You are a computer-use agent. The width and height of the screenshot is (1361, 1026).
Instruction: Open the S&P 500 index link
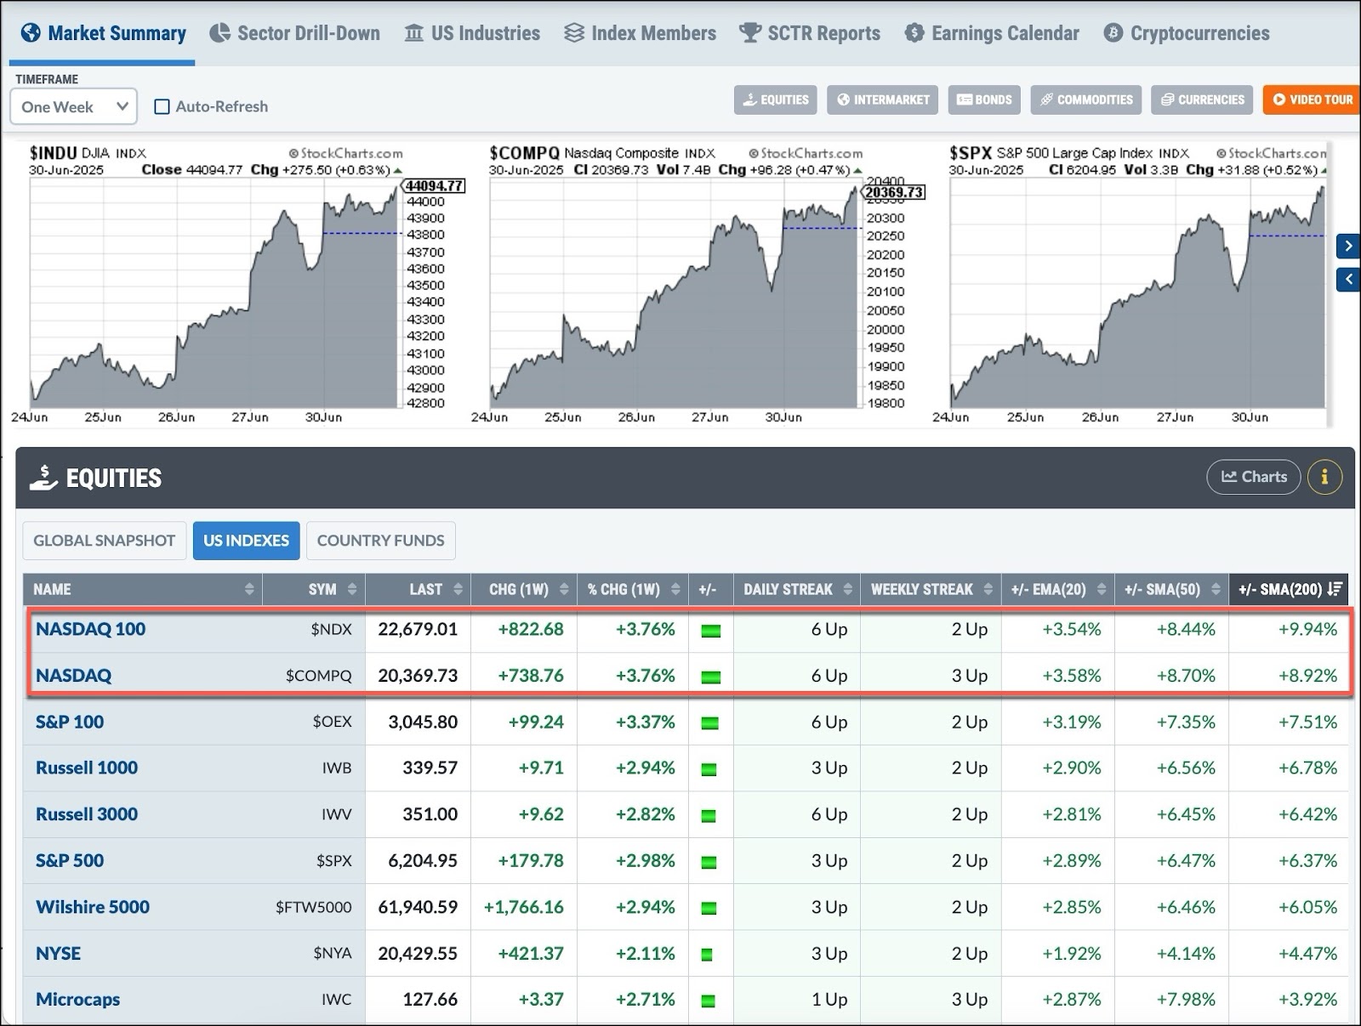click(70, 860)
